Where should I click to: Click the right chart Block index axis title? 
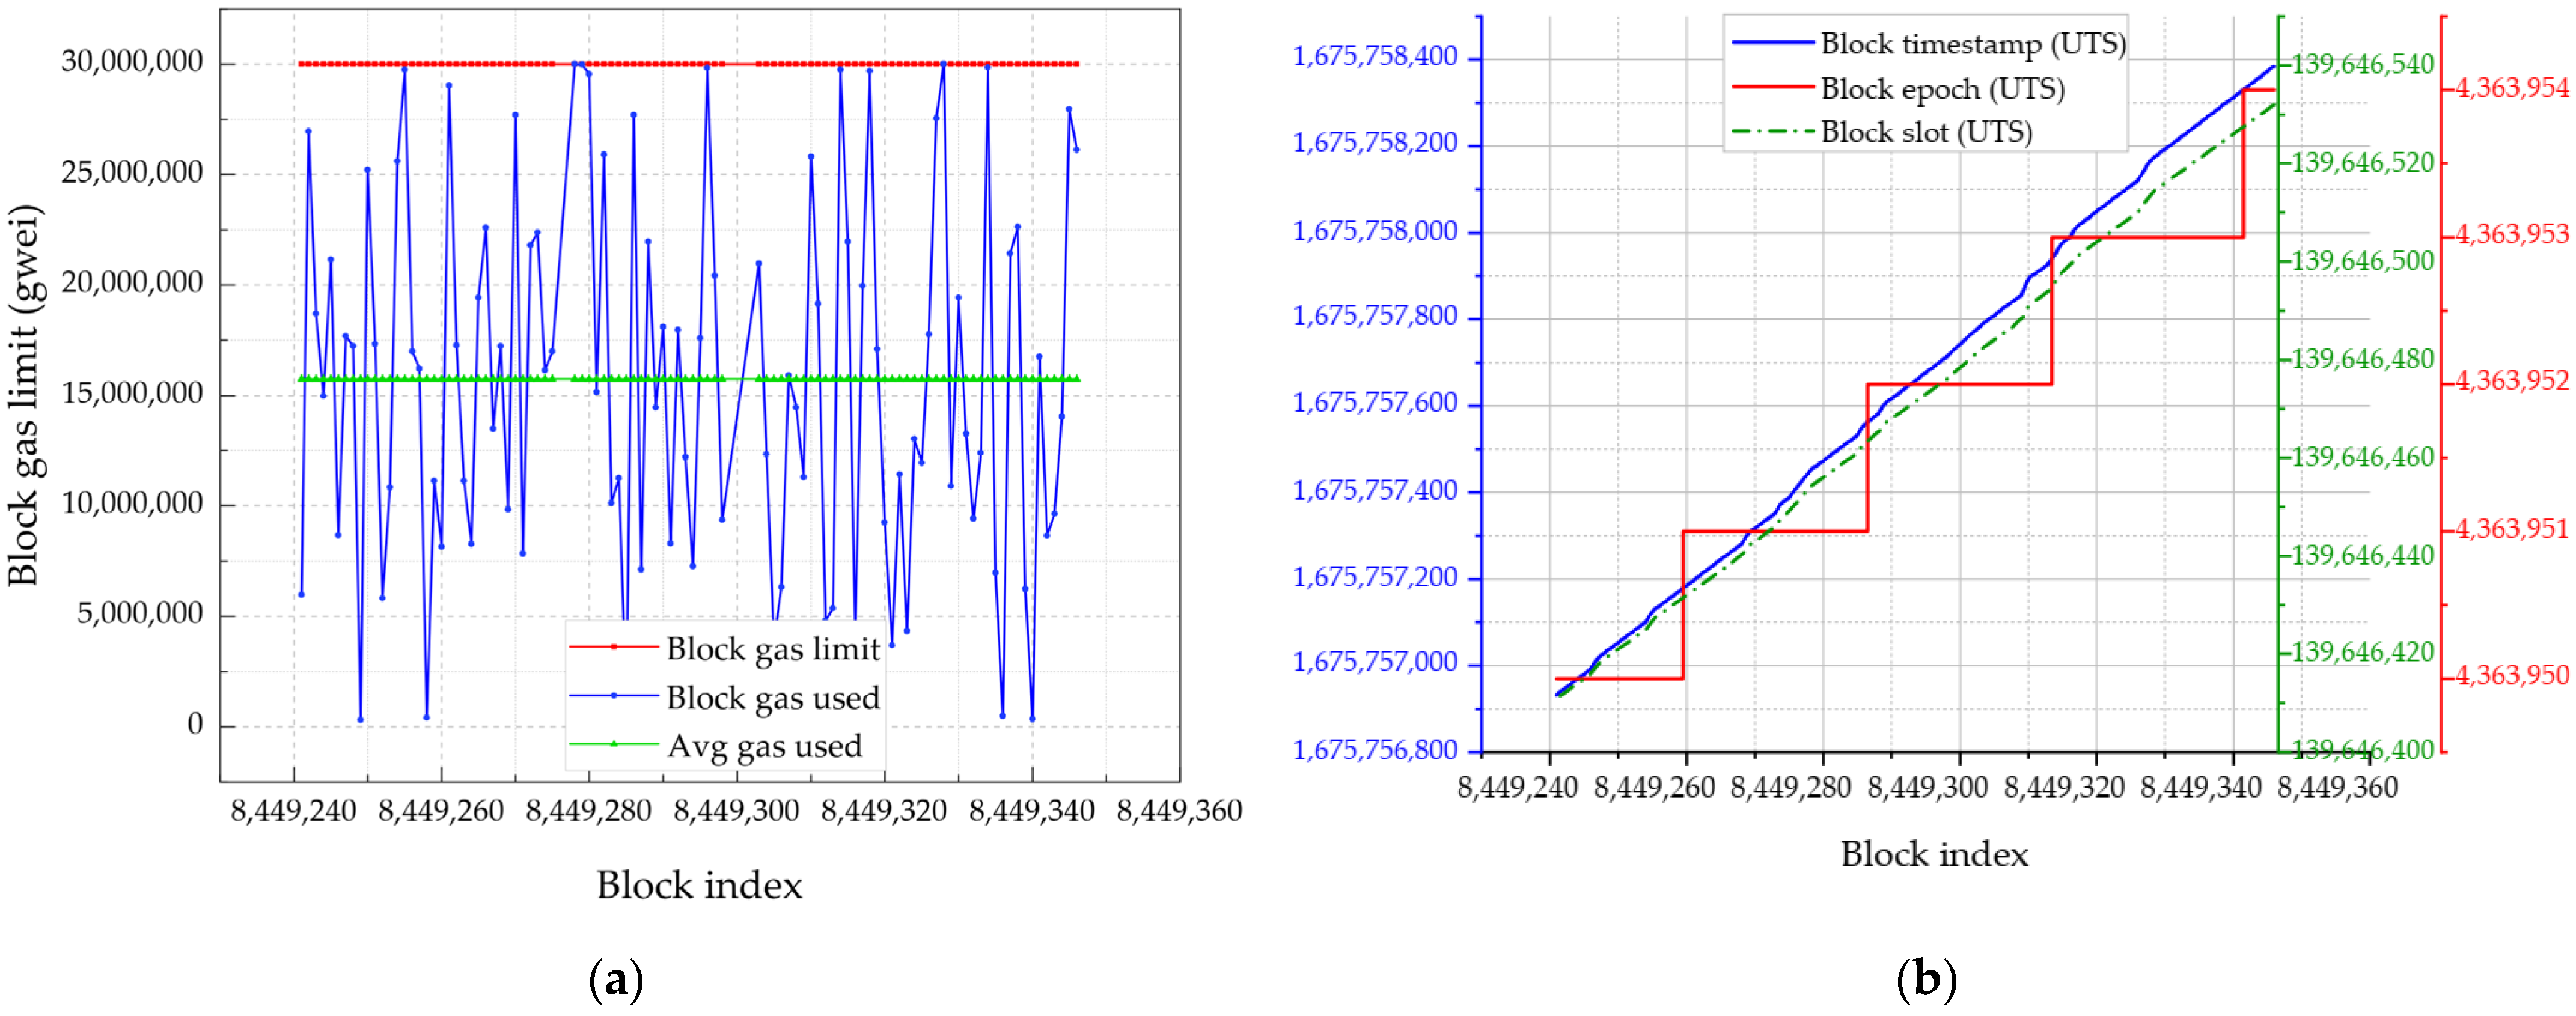(1934, 854)
